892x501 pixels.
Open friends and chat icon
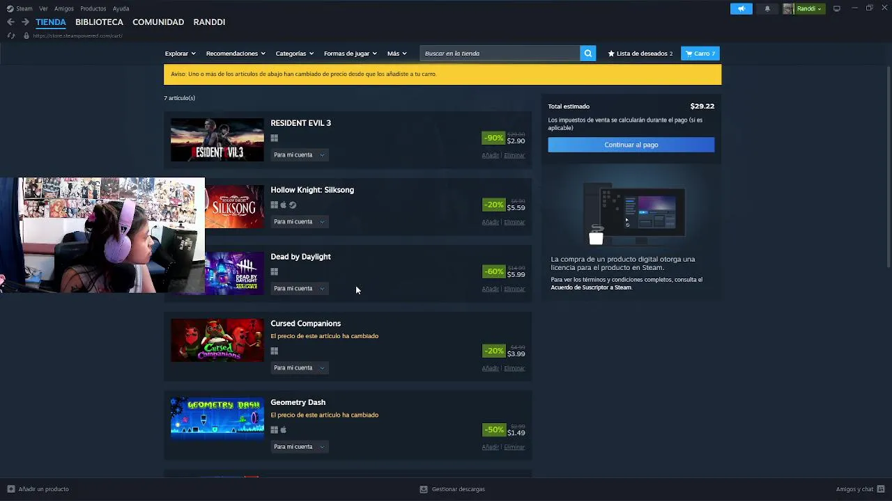881,489
